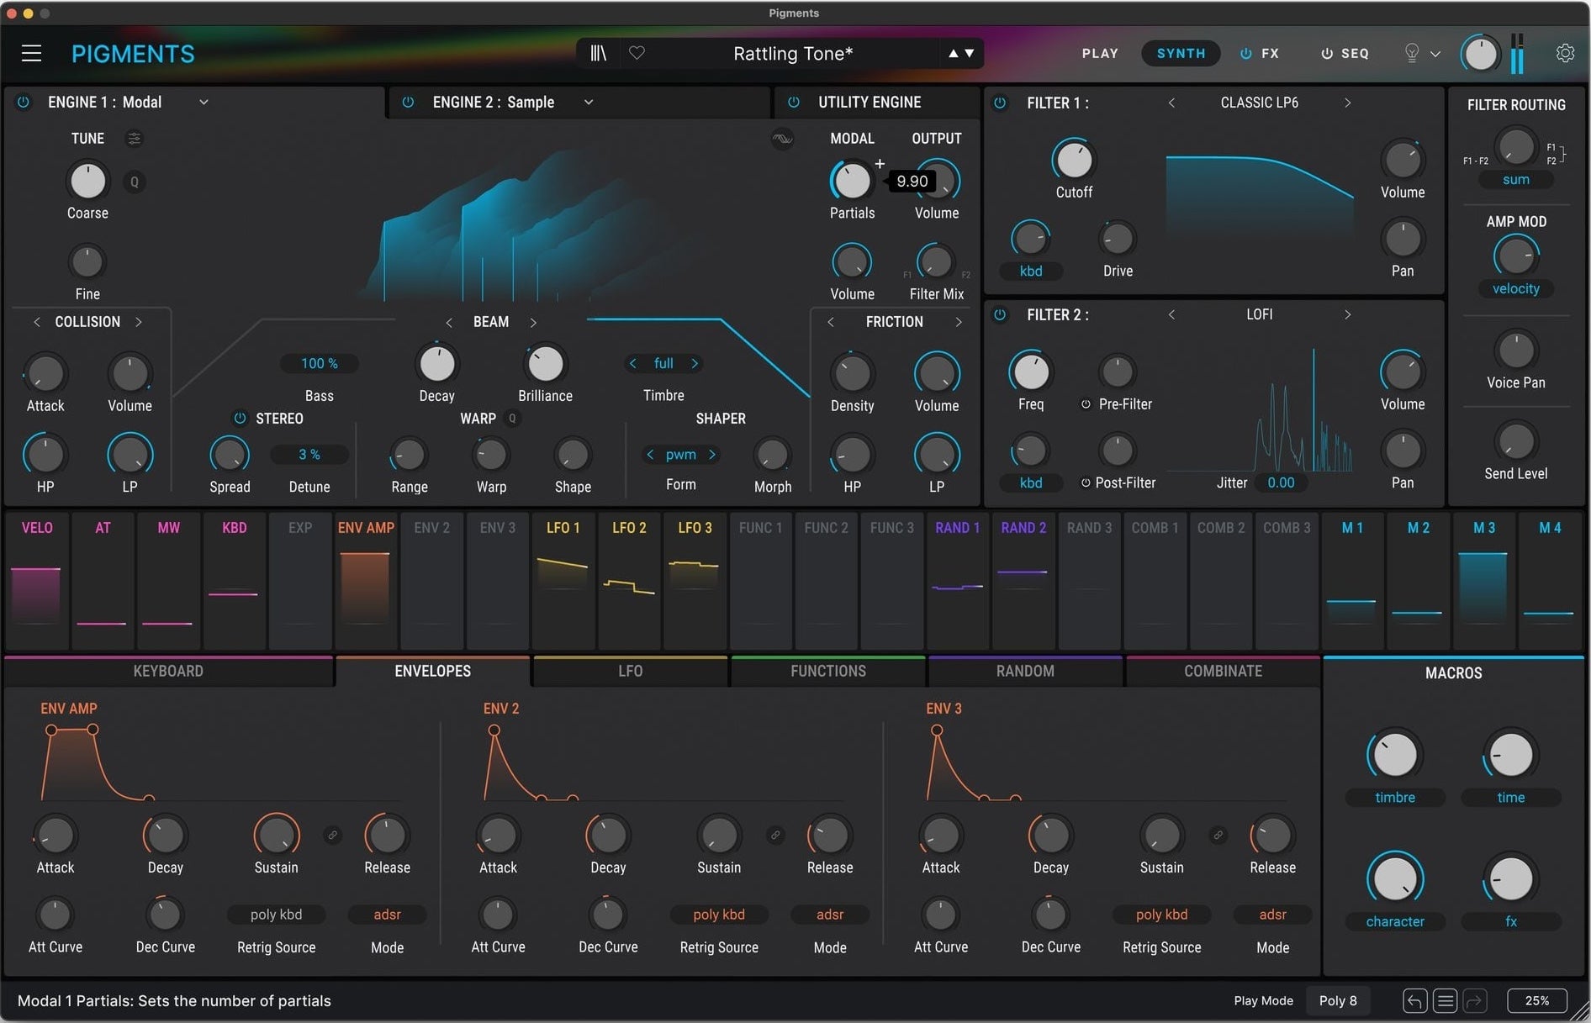Click the heart favorite preset icon
This screenshot has height=1023, width=1591.
[637, 53]
